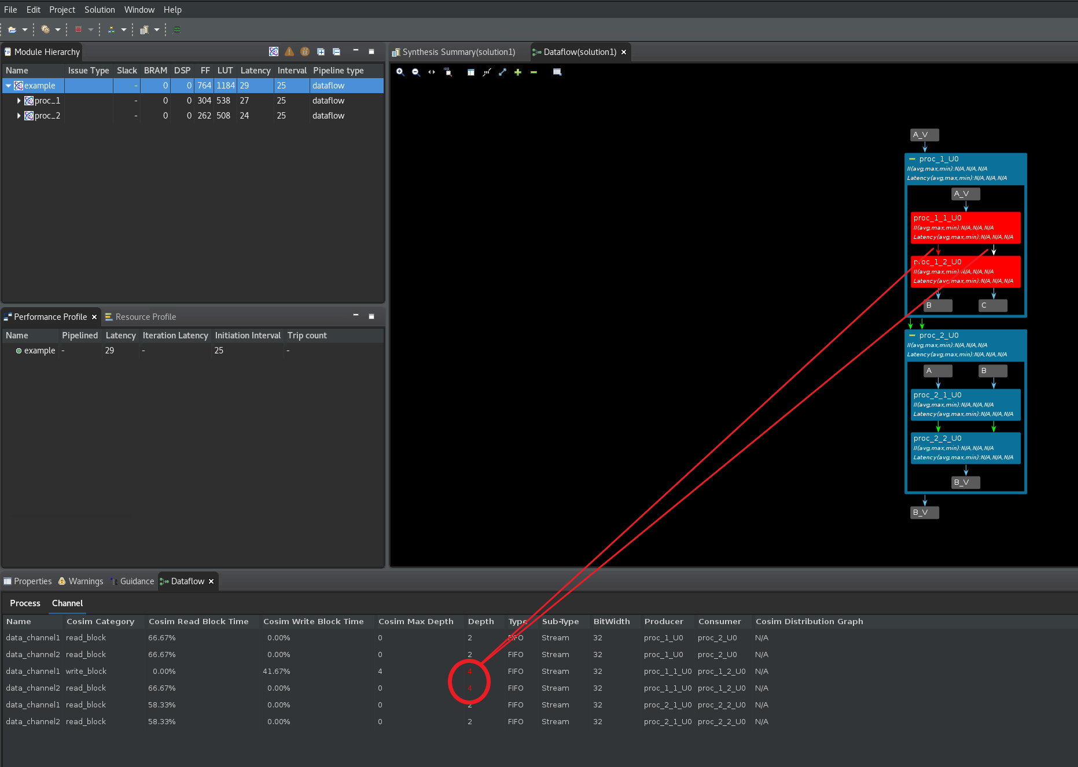The height and width of the screenshot is (767, 1078).
Task: Click the fit width arrows icon
Action: pyautogui.click(x=432, y=72)
